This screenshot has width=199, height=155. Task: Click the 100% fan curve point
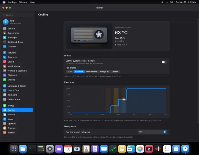[x=126, y=88]
